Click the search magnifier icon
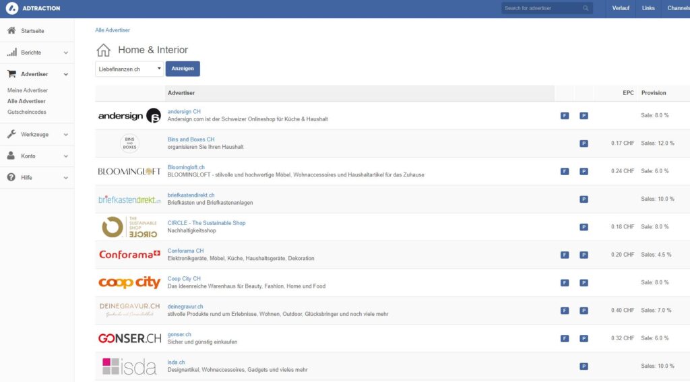The height and width of the screenshot is (382, 690). point(586,8)
